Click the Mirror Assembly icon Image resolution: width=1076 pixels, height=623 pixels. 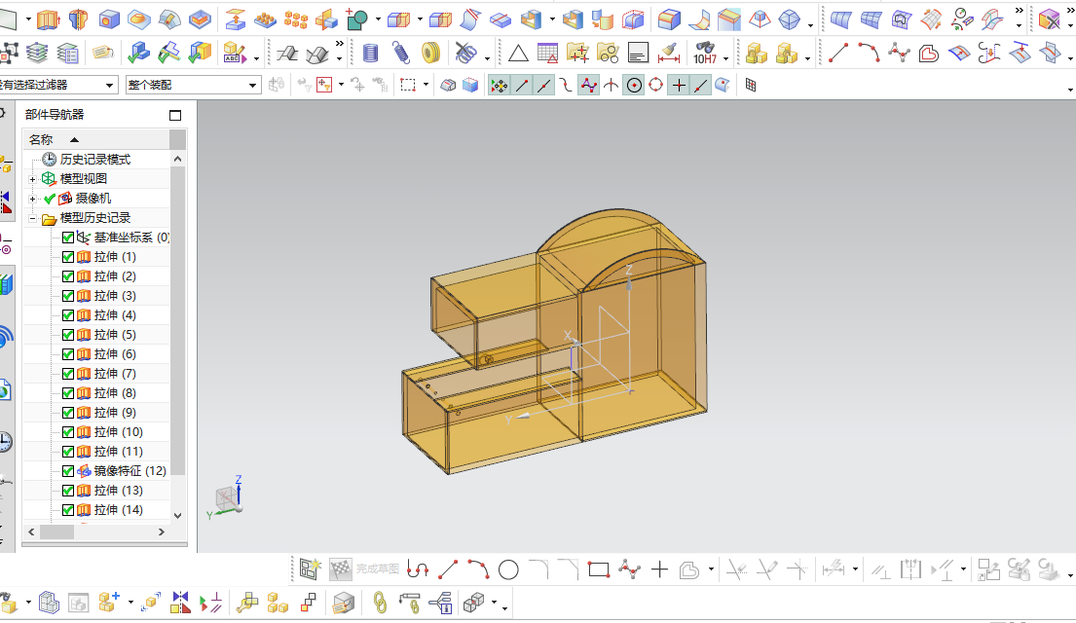(x=181, y=603)
